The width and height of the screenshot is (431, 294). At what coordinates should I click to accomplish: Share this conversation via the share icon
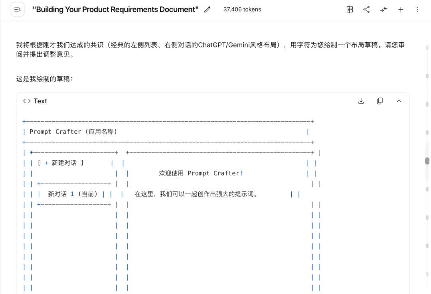(366, 9)
